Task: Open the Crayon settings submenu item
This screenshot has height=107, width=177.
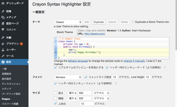Action: click(x=6, y=99)
